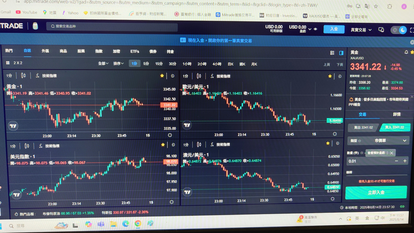The image size is (414, 233).
Task: Copy link icon beside local time
Action: point(402,207)
